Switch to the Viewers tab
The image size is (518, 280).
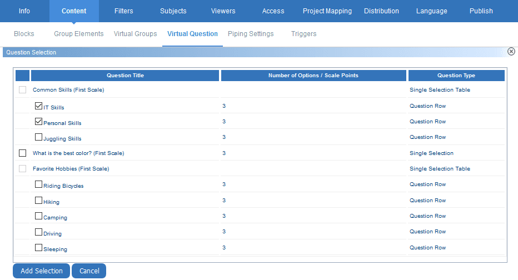click(x=223, y=11)
